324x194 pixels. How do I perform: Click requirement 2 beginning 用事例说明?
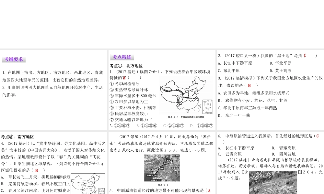pos(53,91)
